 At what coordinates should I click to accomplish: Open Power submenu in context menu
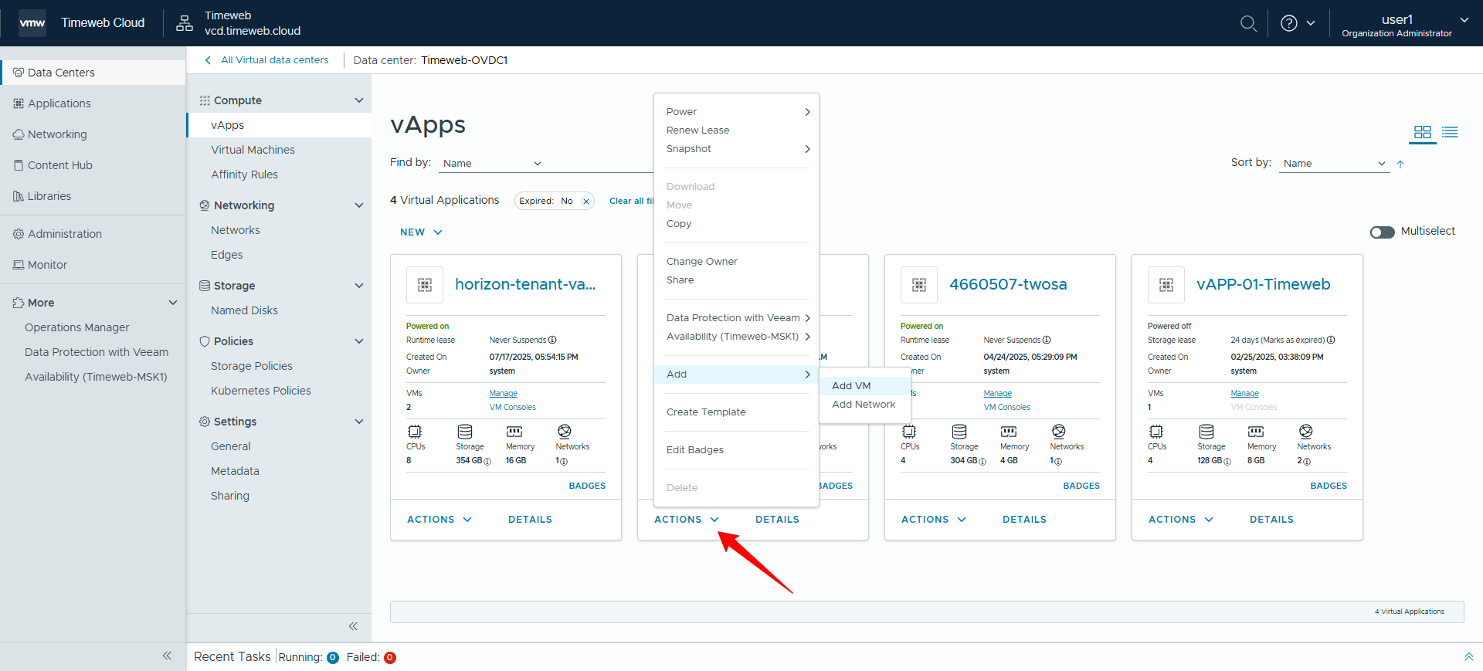point(736,112)
